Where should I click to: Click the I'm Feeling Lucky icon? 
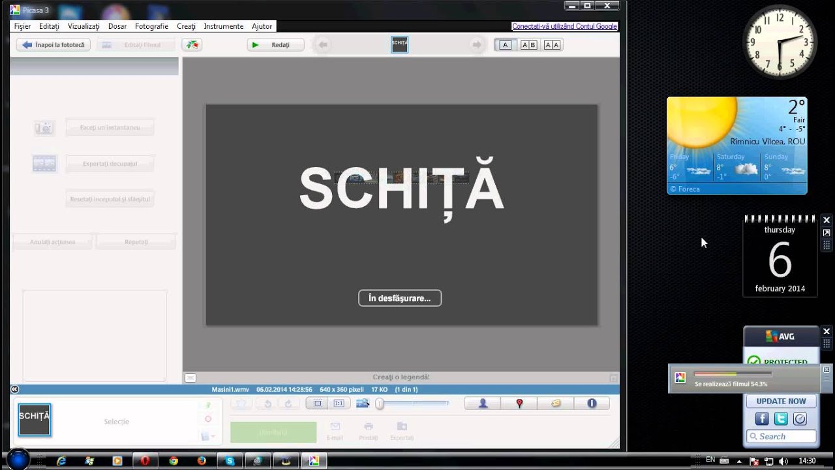click(x=191, y=45)
